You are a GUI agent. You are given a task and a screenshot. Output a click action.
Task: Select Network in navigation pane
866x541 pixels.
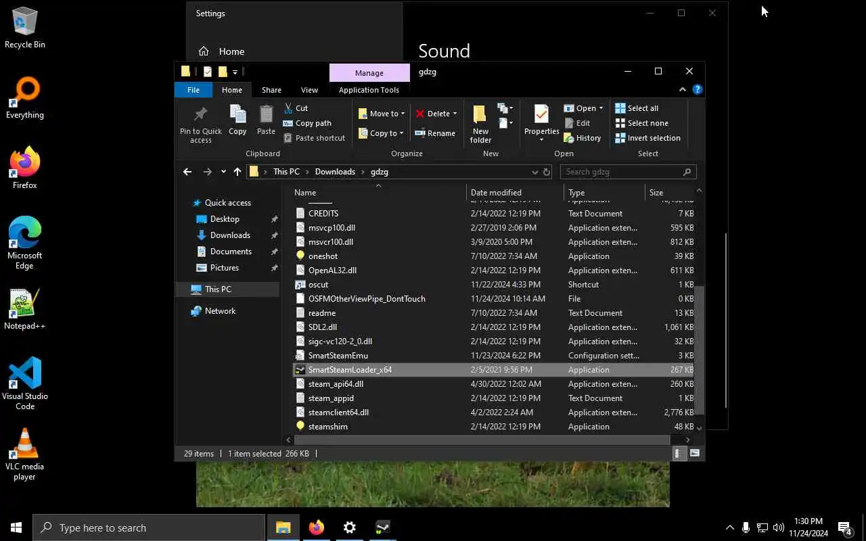coord(220,311)
